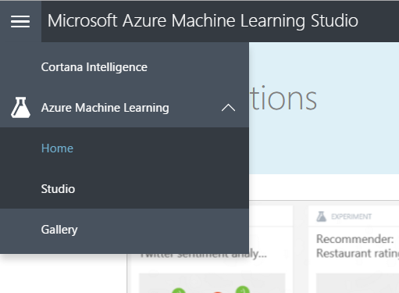Screen dimensions: 399x293
Task: Open the Twitter sentiment experiment thumbnail
Action: click(x=212, y=283)
